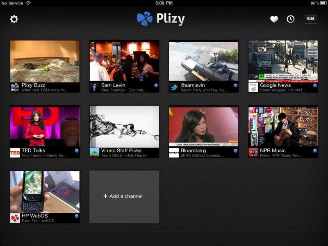This screenshot has height=246, width=328.
Task: Click the NPR Music logo icon
Action: pos(253,153)
